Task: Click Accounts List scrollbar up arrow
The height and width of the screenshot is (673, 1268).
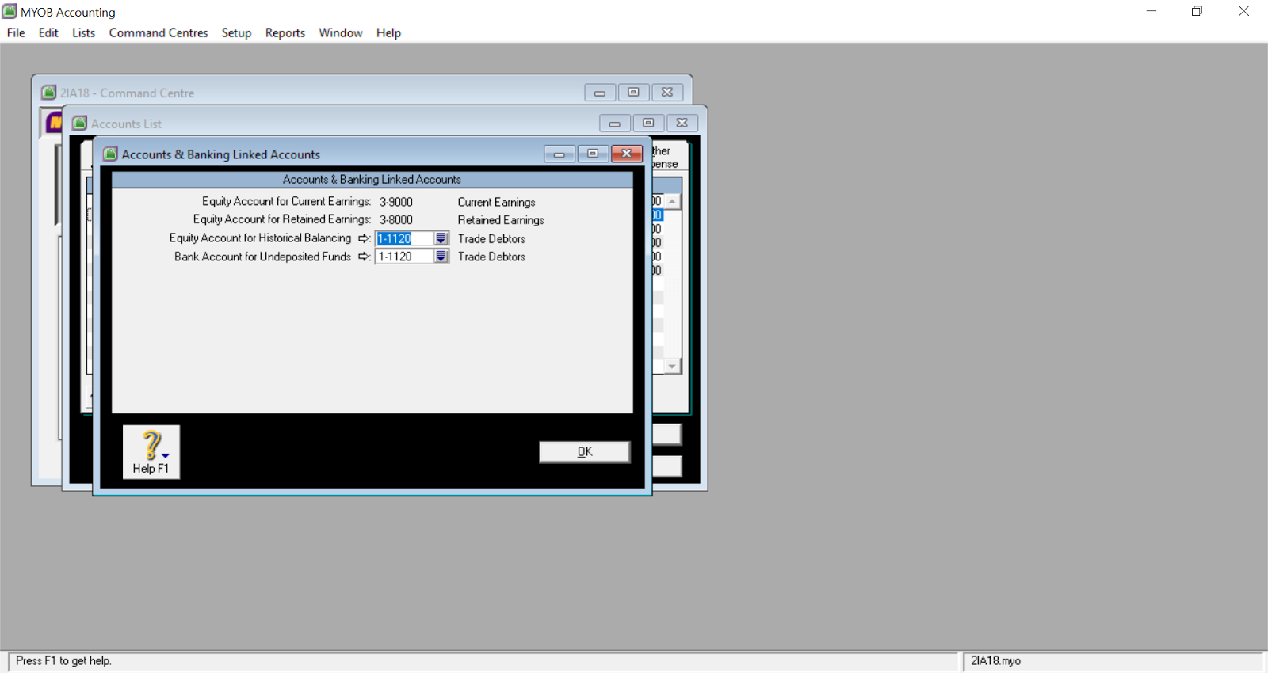Action: click(x=672, y=201)
